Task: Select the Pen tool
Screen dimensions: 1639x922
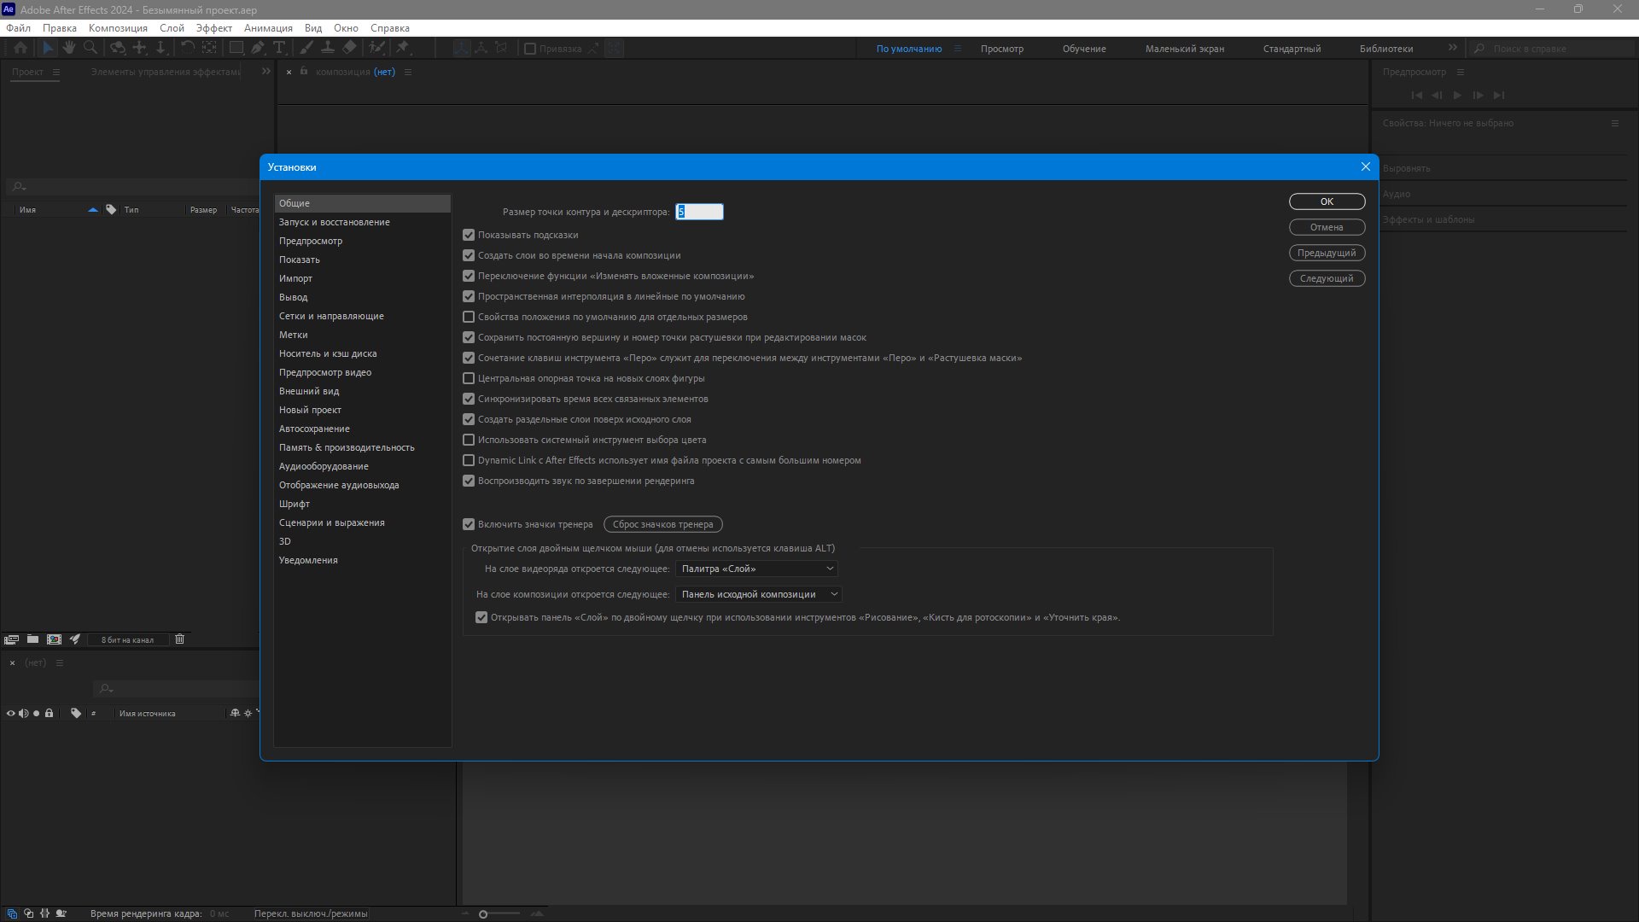Action: (258, 49)
